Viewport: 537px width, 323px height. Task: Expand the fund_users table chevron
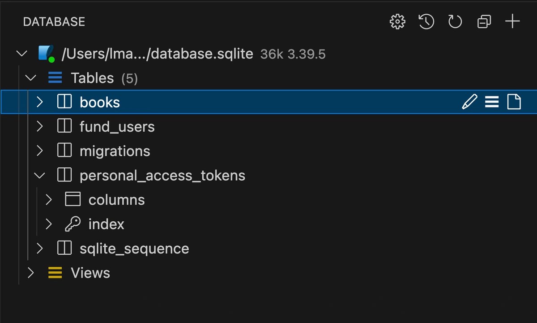pyautogui.click(x=39, y=127)
